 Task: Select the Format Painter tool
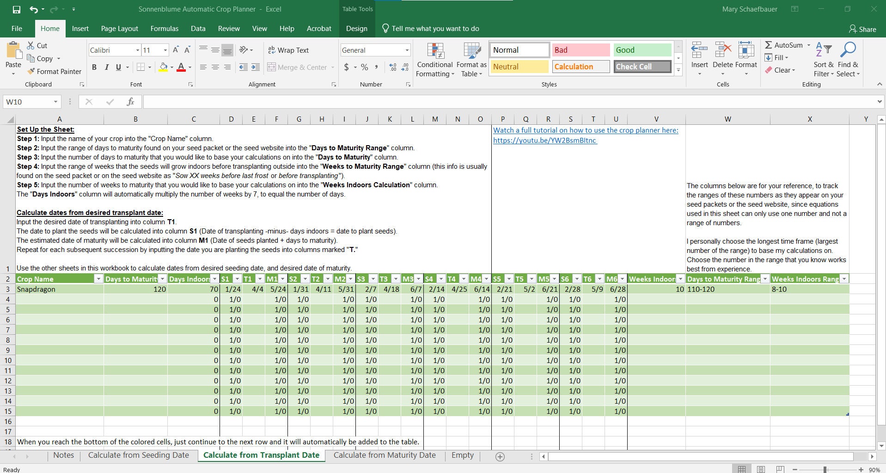54,71
